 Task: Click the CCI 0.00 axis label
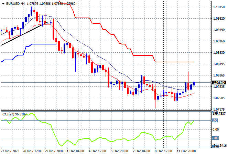[x=215, y=129]
